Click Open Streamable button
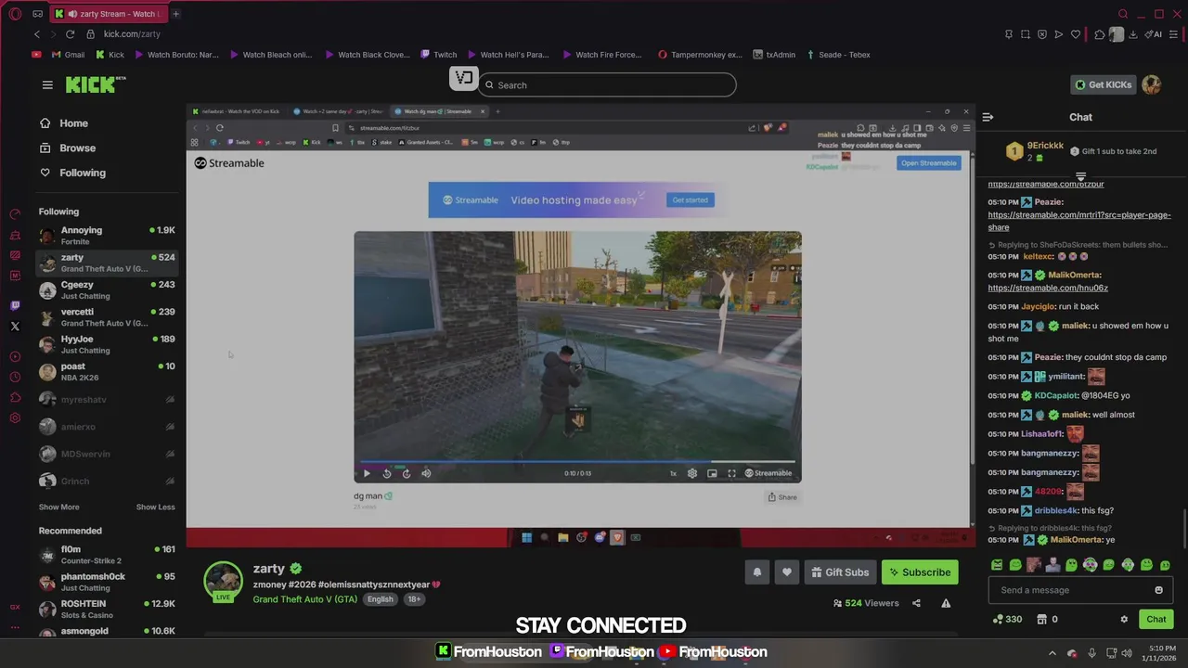The height and width of the screenshot is (668, 1188). pyautogui.click(x=928, y=163)
